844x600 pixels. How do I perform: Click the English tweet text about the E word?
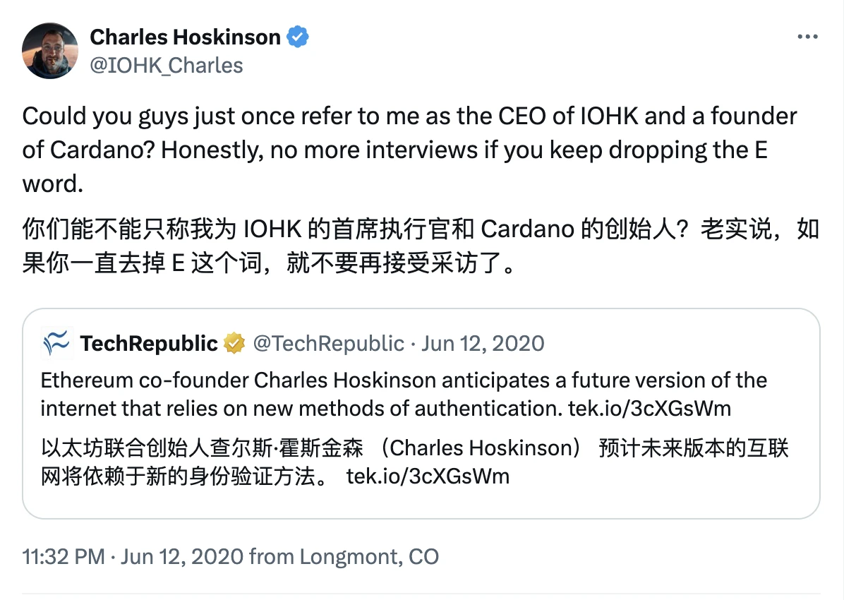click(409, 150)
